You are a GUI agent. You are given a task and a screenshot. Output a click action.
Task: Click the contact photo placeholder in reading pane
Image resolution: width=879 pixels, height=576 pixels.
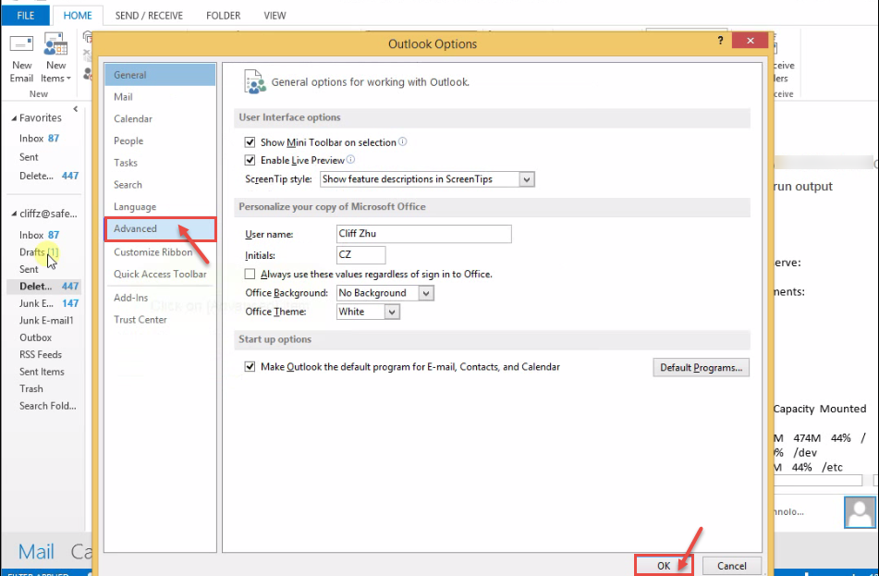pyautogui.click(x=860, y=511)
